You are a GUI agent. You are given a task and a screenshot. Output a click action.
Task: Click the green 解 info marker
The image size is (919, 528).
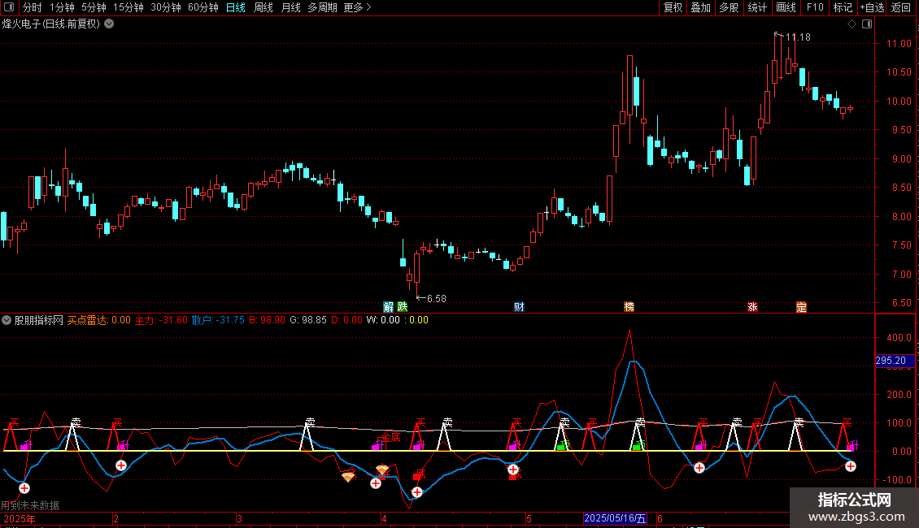tap(388, 307)
